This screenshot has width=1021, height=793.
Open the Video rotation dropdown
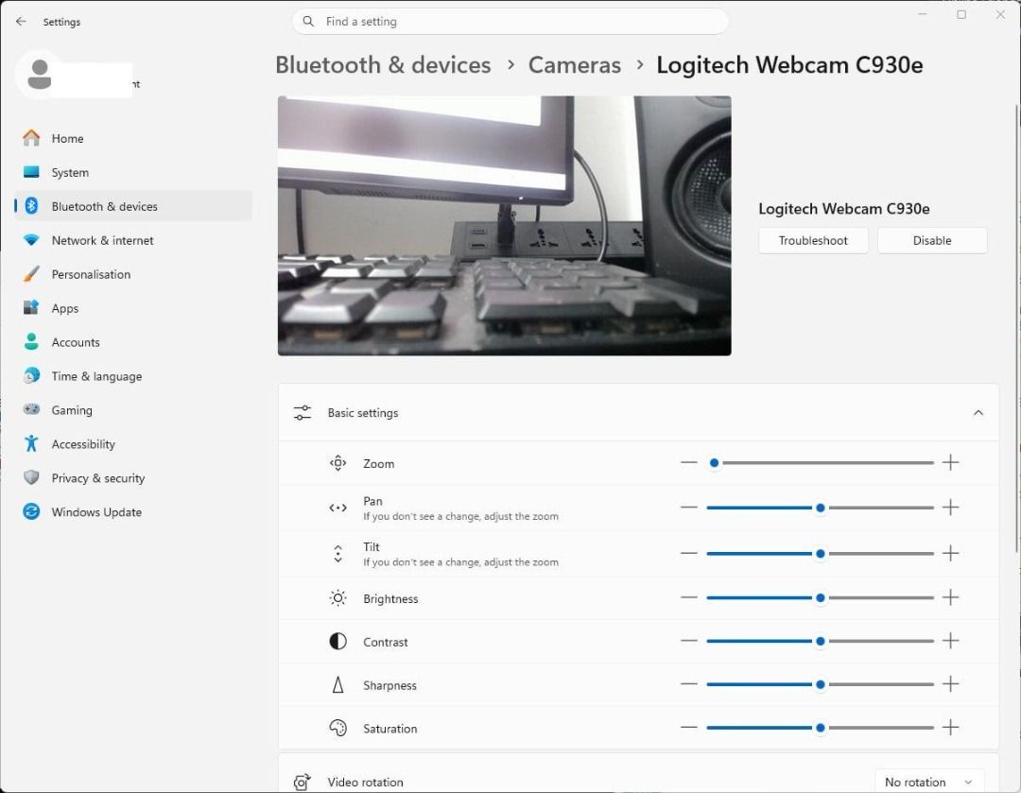click(929, 782)
